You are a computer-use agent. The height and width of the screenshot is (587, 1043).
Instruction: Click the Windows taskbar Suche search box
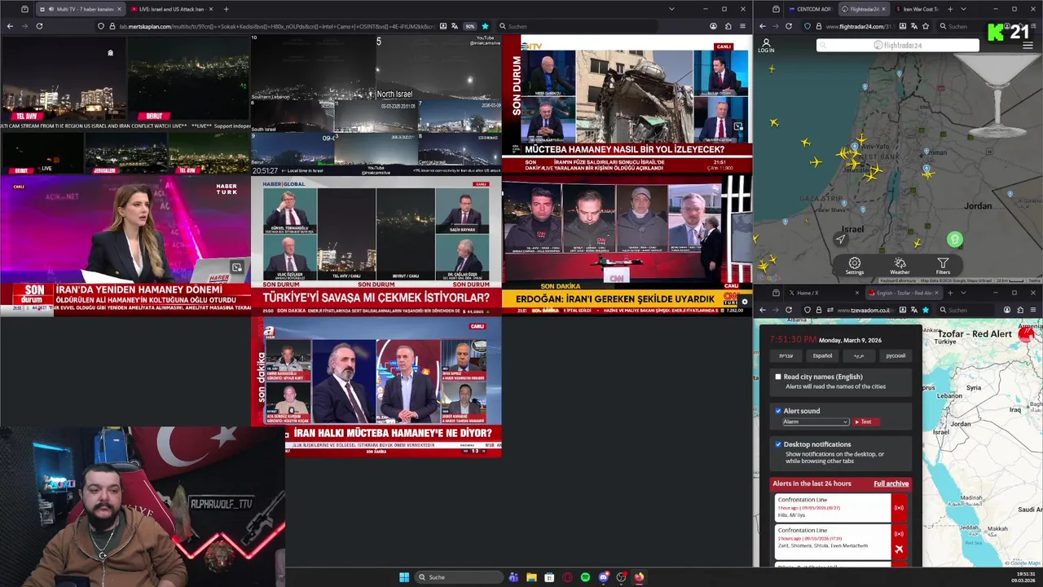coord(458,577)
